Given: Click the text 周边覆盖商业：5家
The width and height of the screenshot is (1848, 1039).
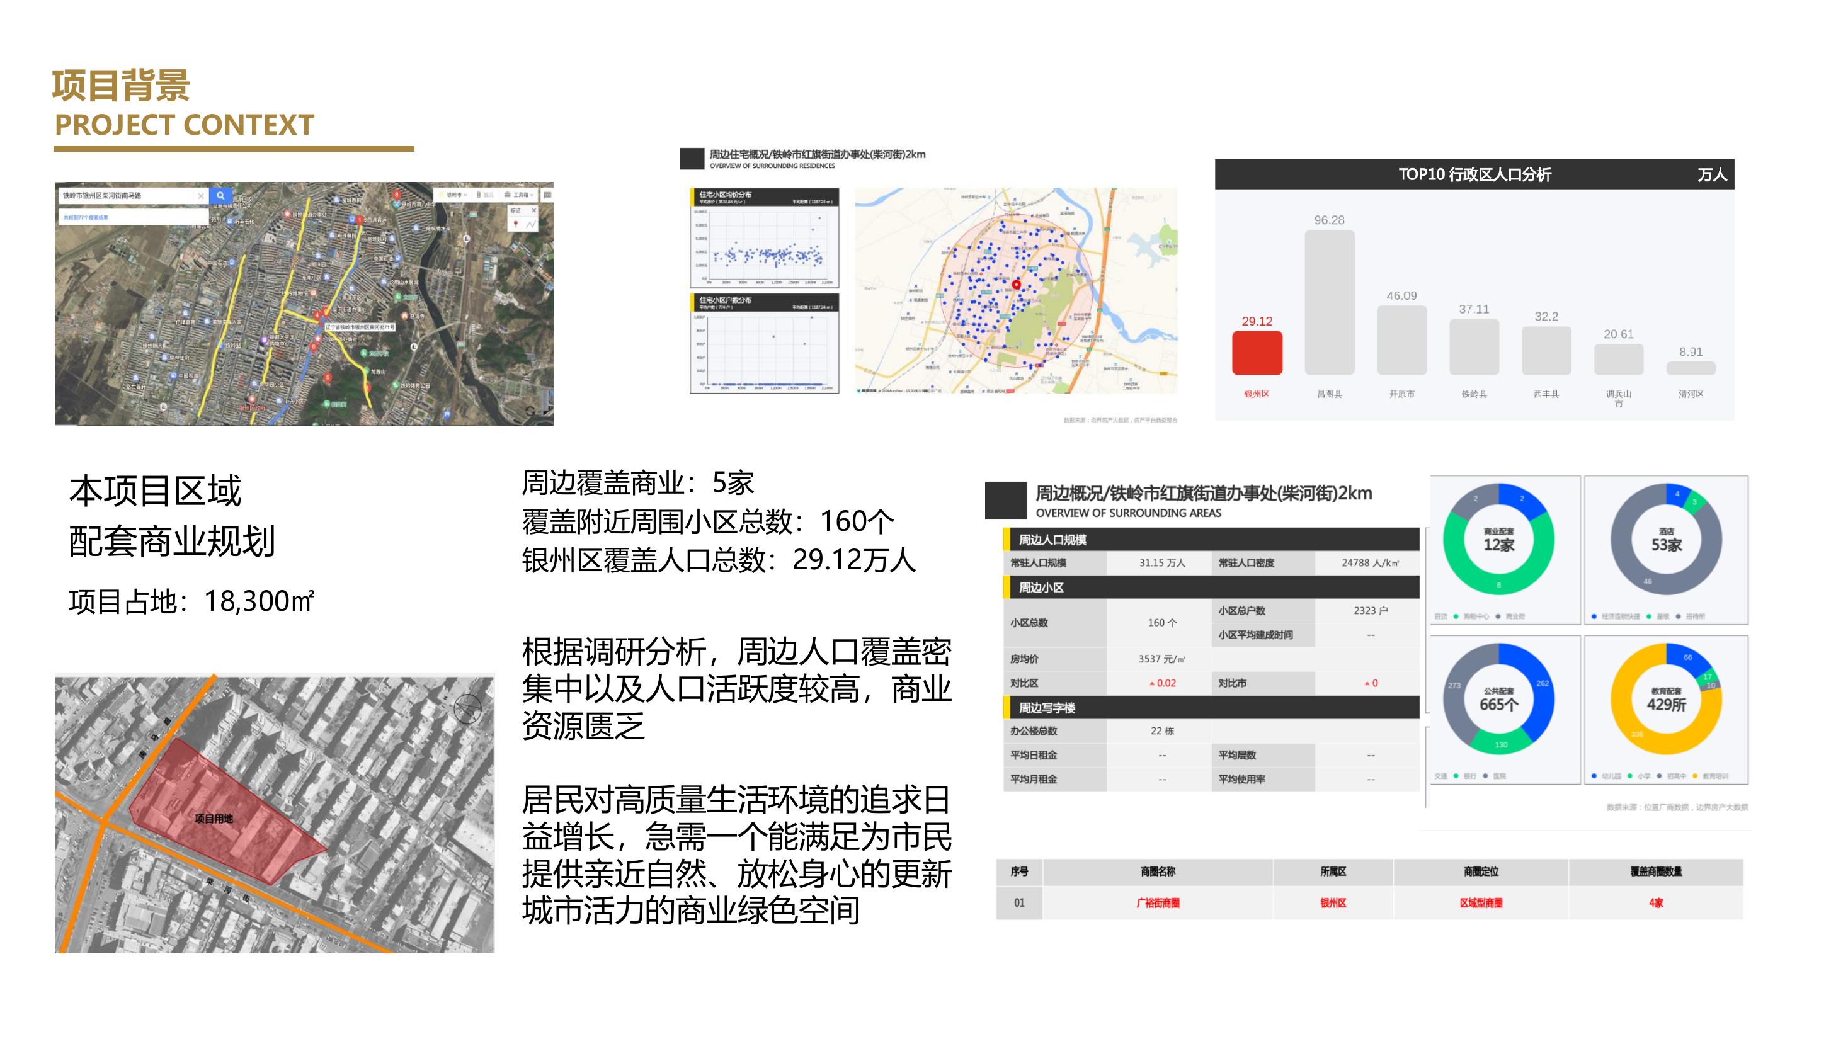Looking at the screenshot, I should (x=638, y=482).
